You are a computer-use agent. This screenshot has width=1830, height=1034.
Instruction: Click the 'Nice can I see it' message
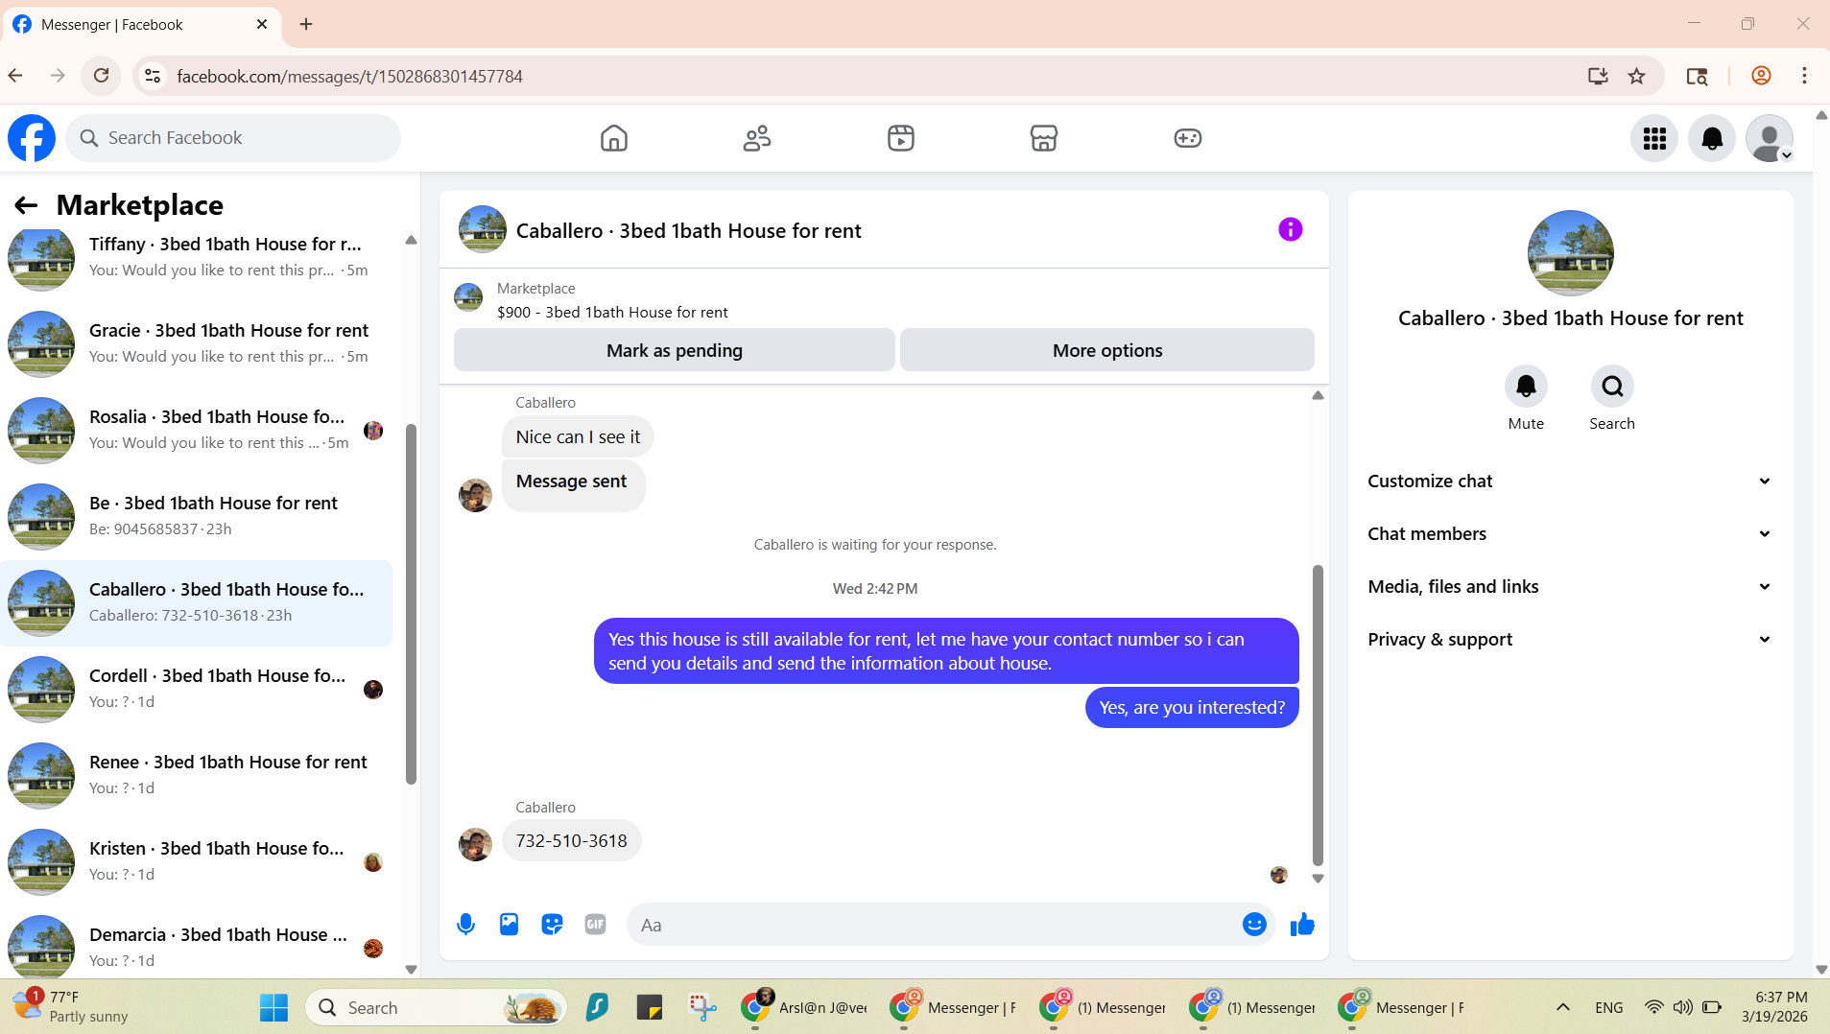578,437
